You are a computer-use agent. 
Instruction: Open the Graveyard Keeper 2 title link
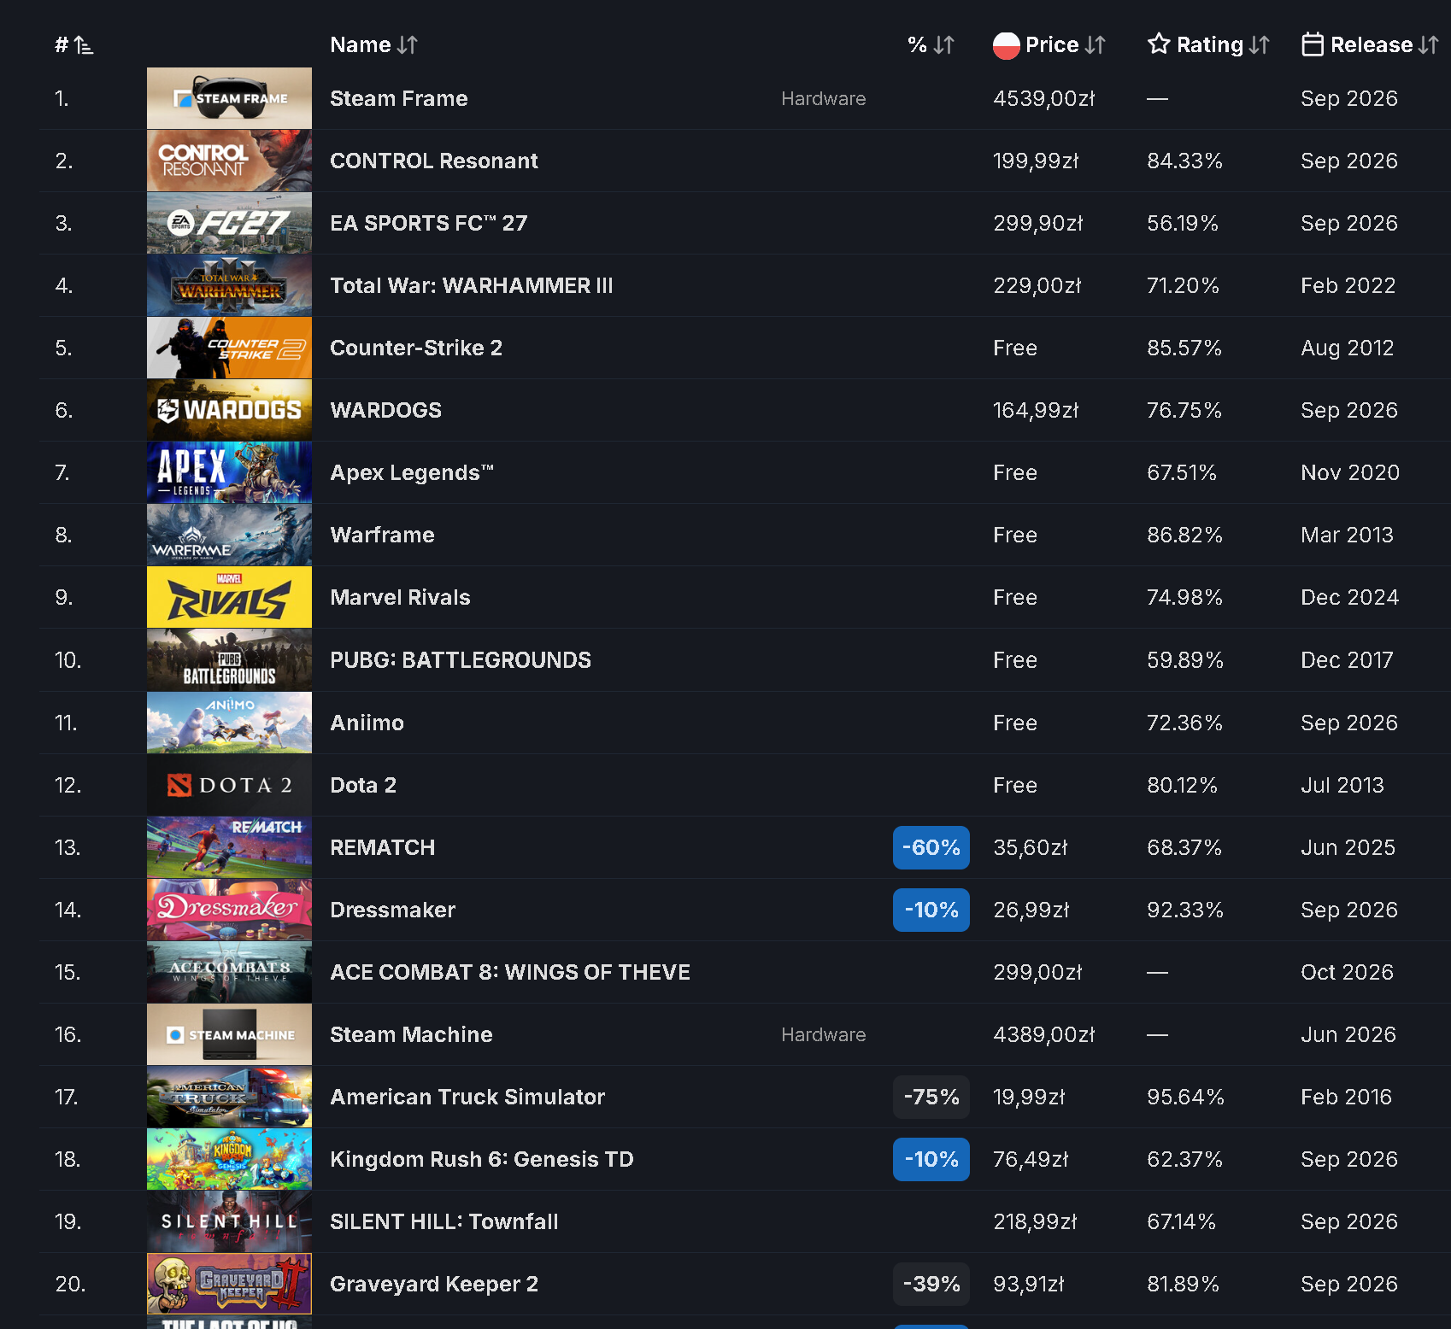point(434,1284)
